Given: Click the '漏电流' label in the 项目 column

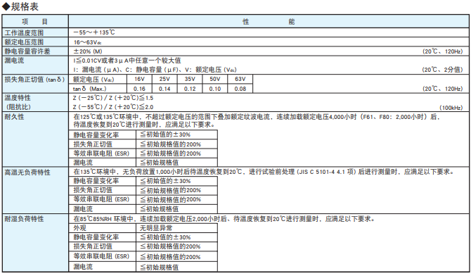Looking at the screenshot, I should (14, 61).
